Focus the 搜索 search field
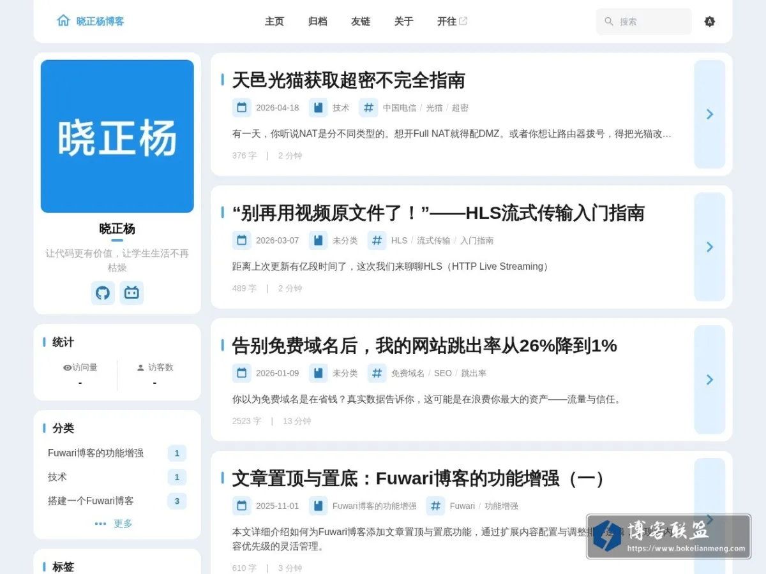Image resolution: width=766 pixels, height=574 pixels. [x=644, y=22]
